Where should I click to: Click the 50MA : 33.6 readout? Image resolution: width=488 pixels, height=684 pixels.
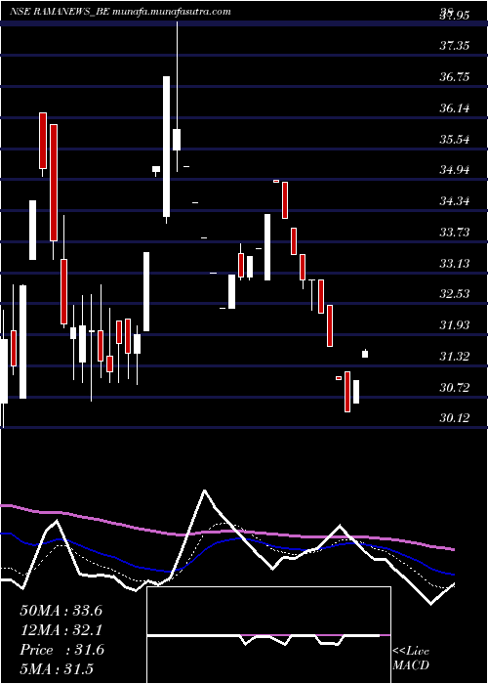(61, 611)
